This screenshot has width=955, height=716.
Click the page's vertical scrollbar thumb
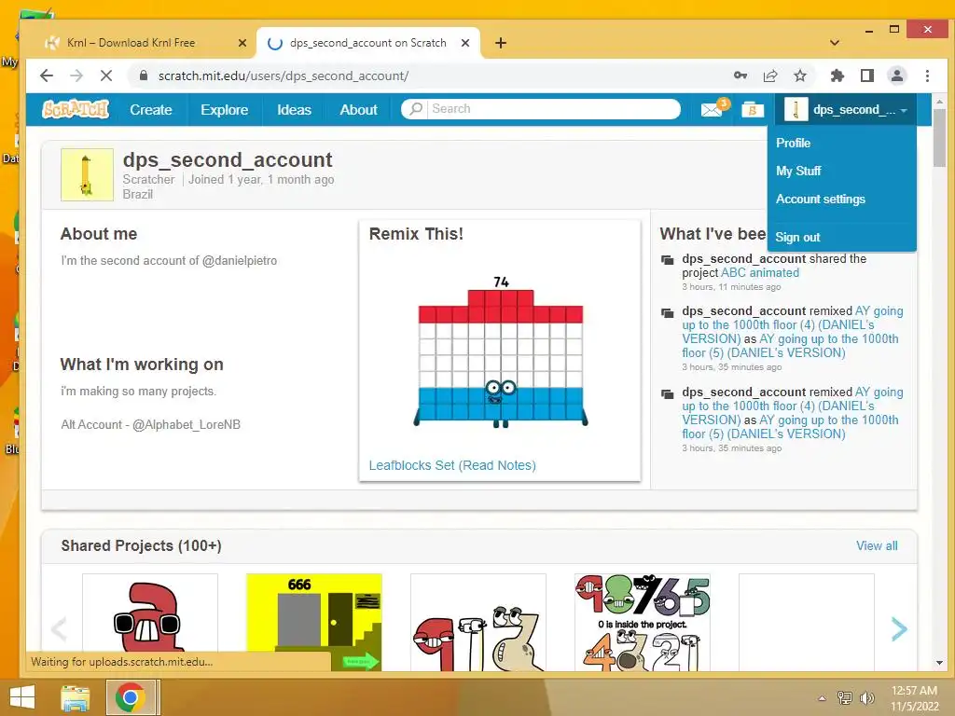pos(939,138)
